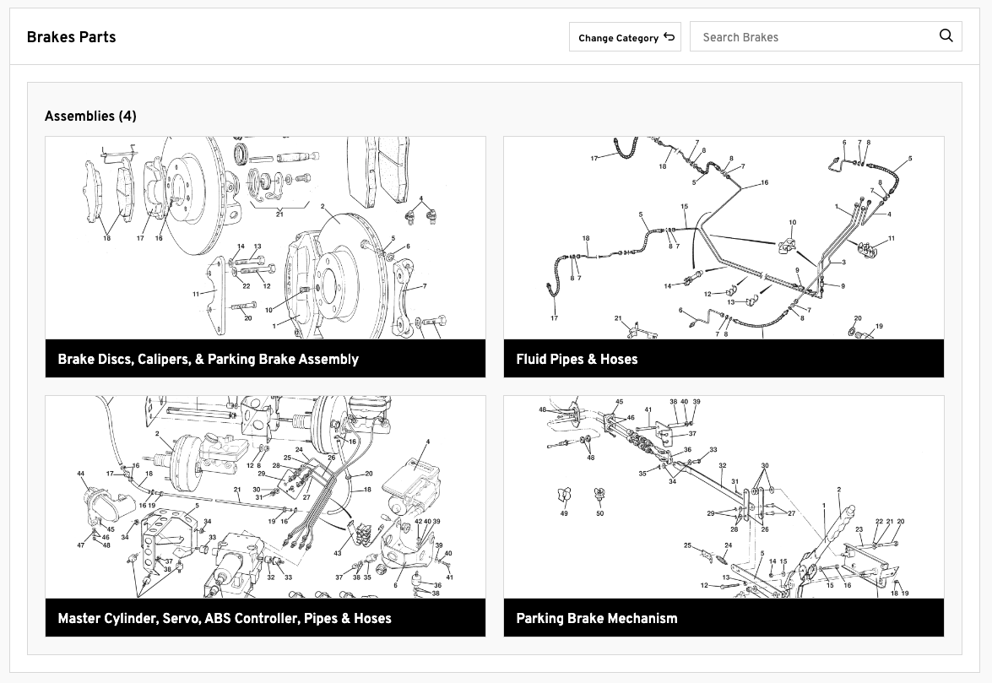Click the Assemblies (4) section heading
This screenshot has height=683, width=992.
pos(90,117)
